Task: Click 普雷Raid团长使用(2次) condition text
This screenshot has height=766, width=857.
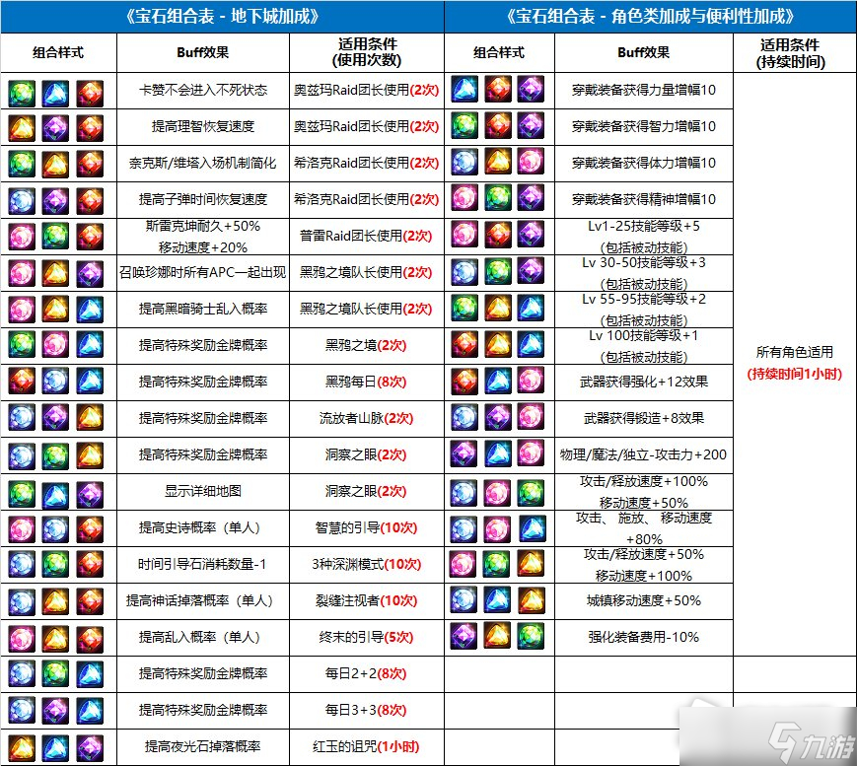Action: (366, 236)
